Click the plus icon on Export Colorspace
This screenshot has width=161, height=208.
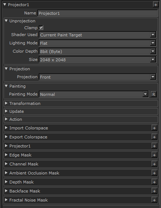coord(154,137)
